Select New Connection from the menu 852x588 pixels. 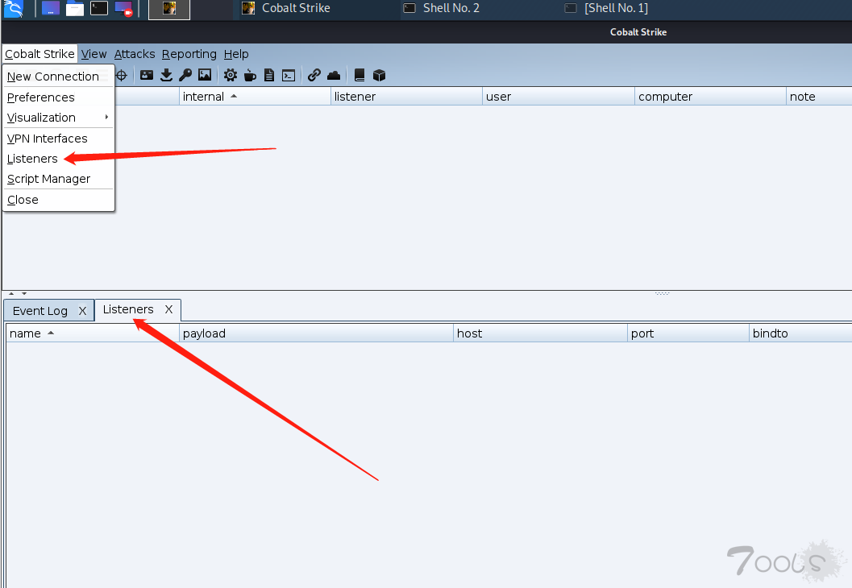point(59,77)
